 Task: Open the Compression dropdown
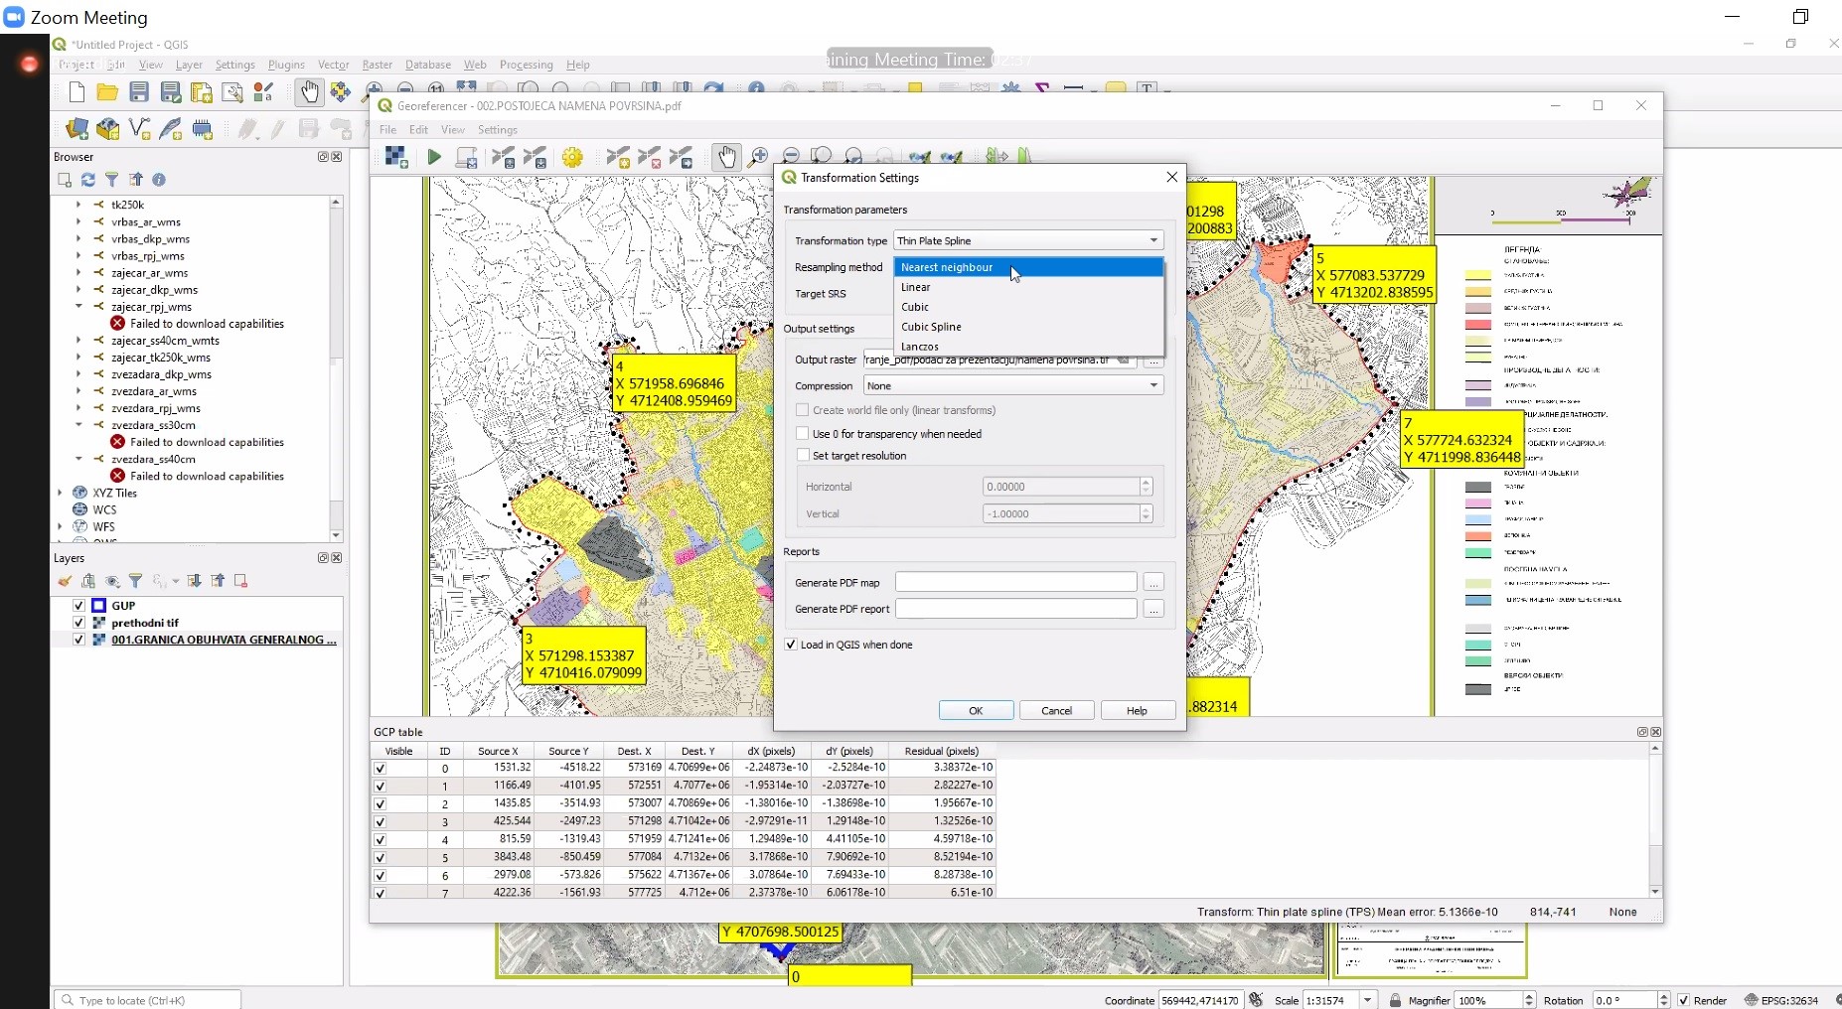coord(1012,385)
